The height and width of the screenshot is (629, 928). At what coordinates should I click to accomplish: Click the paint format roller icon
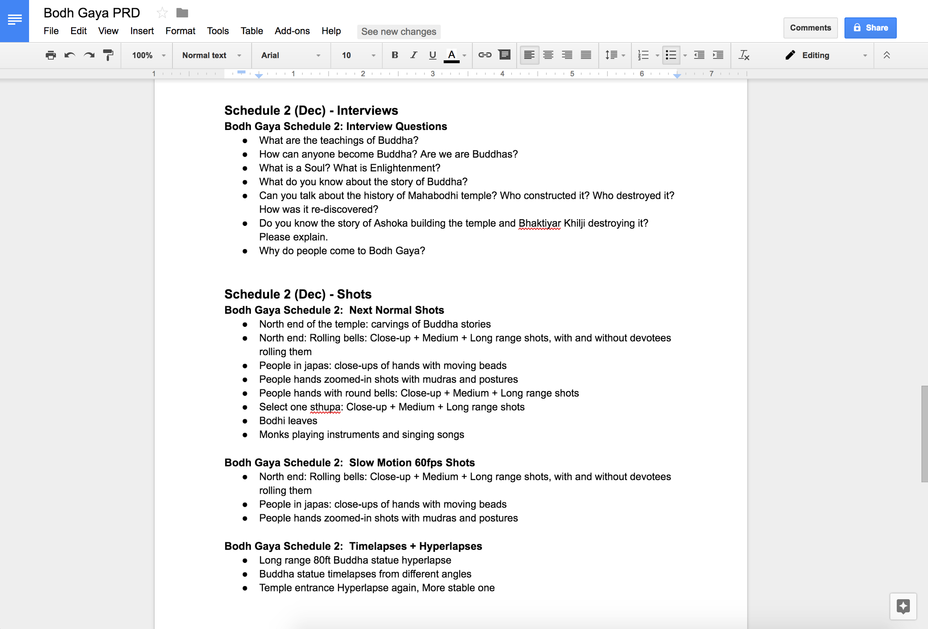tap(108, 55)
